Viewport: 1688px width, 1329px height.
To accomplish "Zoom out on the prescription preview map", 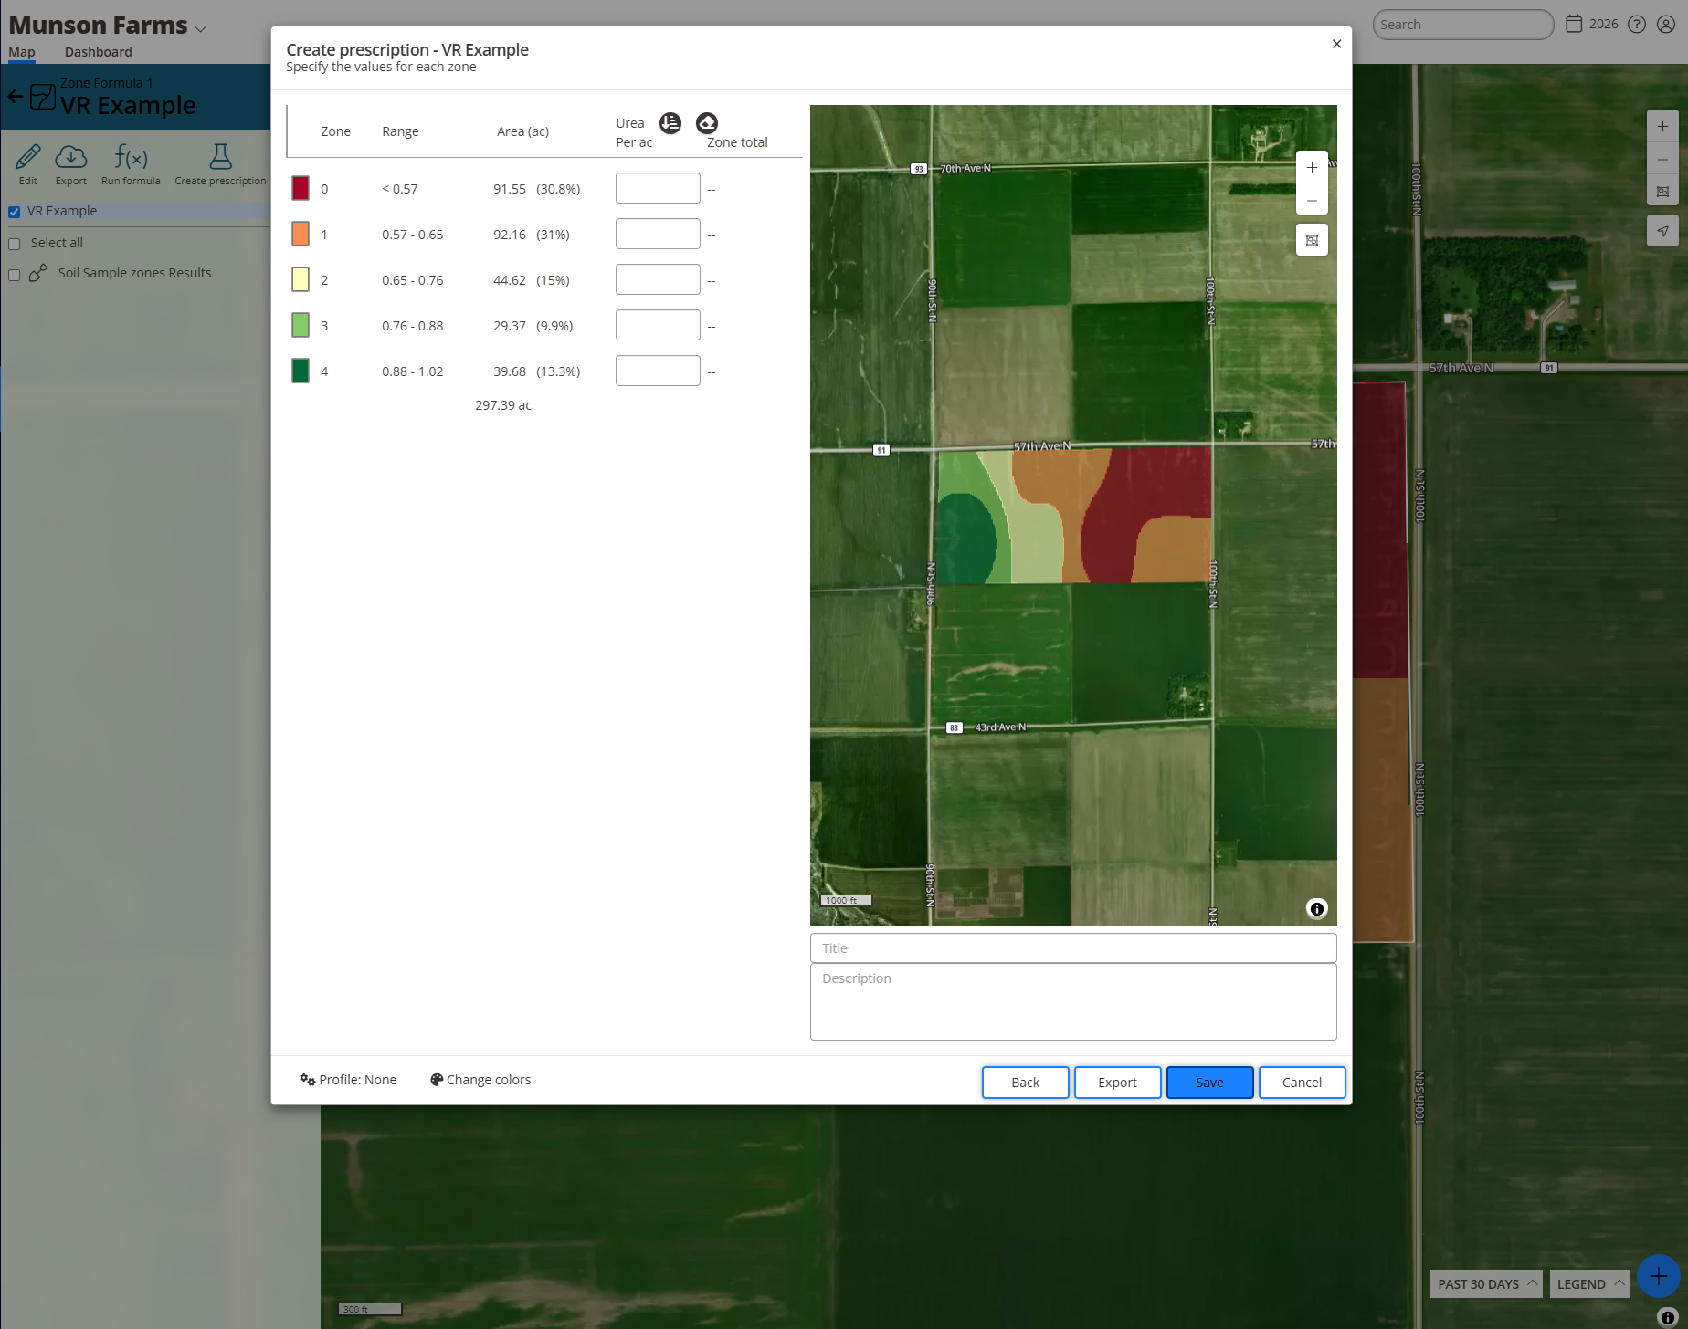I will 1312,201.
